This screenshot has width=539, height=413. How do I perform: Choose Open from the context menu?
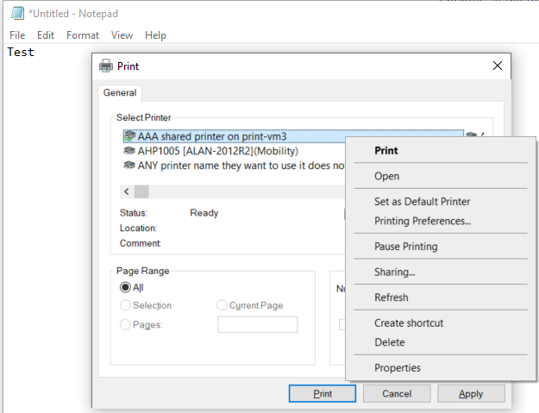click(x=441, y=176)
